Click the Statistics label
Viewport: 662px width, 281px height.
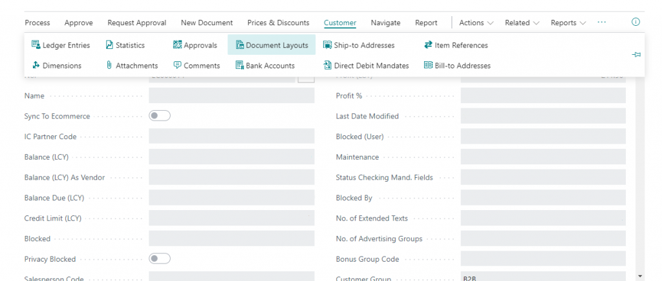(130, 45)
